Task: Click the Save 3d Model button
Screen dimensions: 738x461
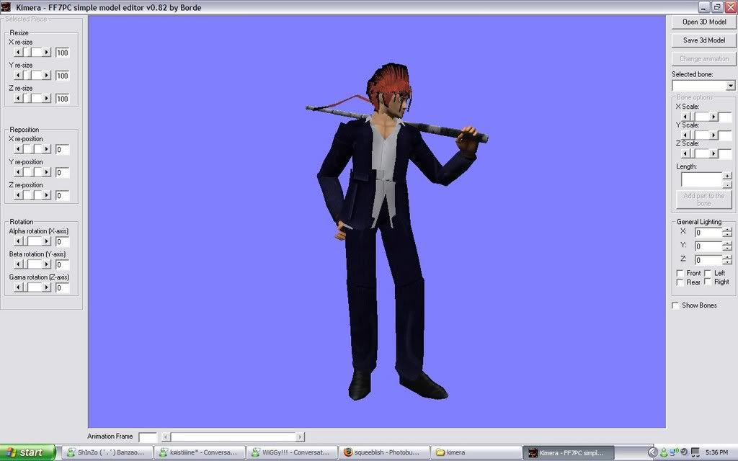Action: tap(703, 40)
